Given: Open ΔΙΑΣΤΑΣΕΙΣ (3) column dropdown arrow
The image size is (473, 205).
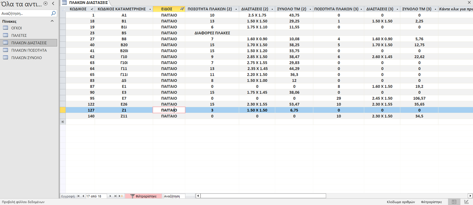Looking at the screenshot, I should [x=397, y=9].
